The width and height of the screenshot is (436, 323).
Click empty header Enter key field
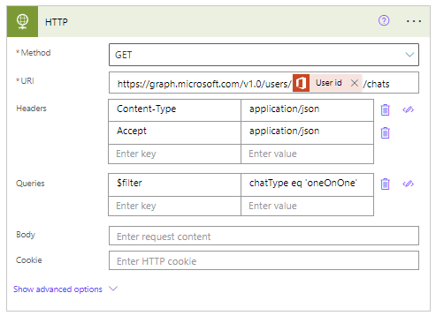[x=174, y=154]
